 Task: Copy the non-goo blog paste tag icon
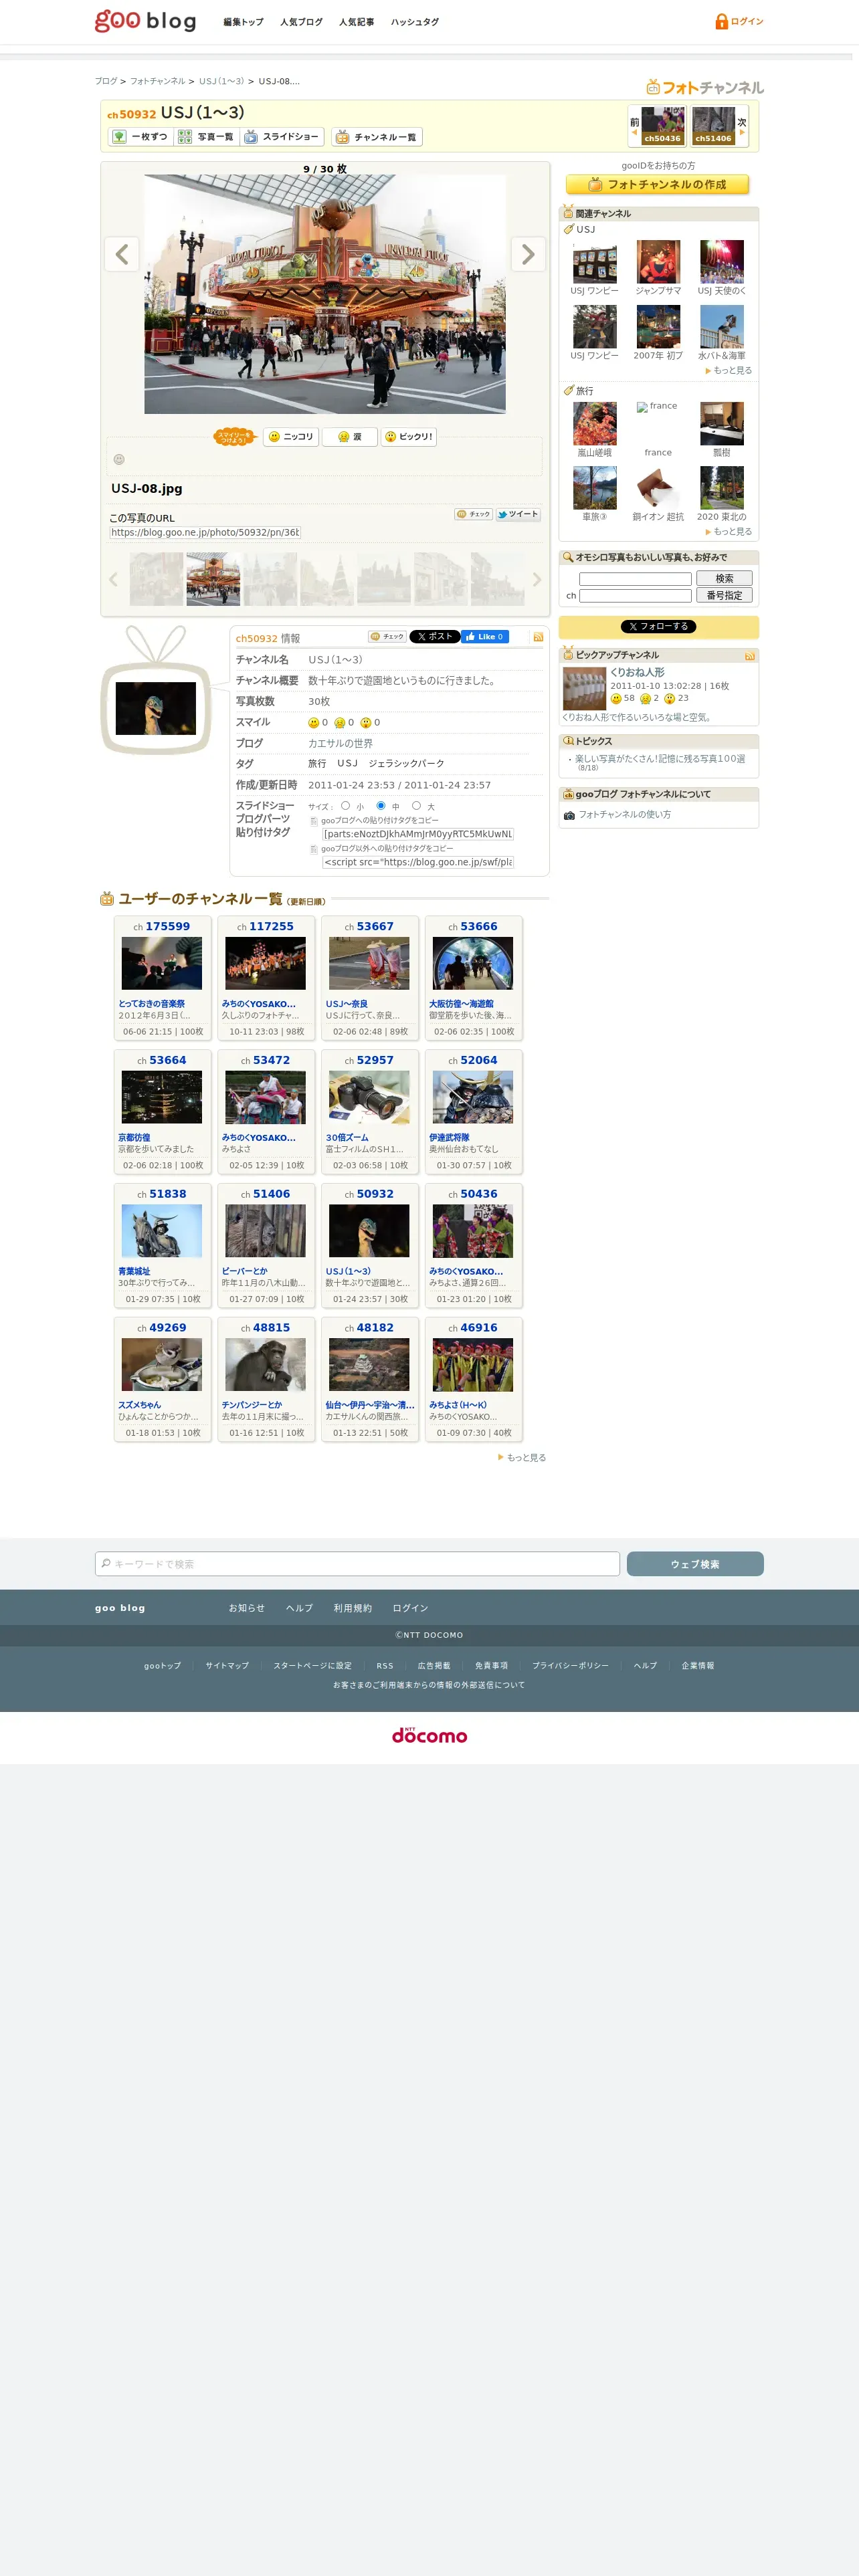(x=314, y=849)
